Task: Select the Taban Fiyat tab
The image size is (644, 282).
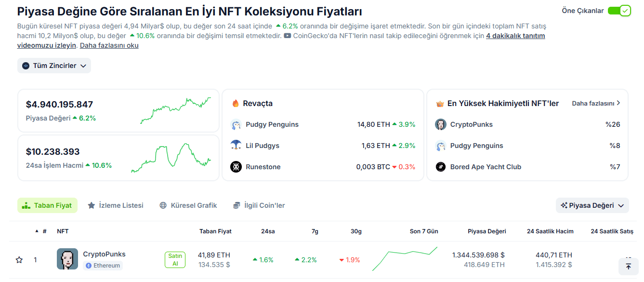Action: click(x=47, y=205)
